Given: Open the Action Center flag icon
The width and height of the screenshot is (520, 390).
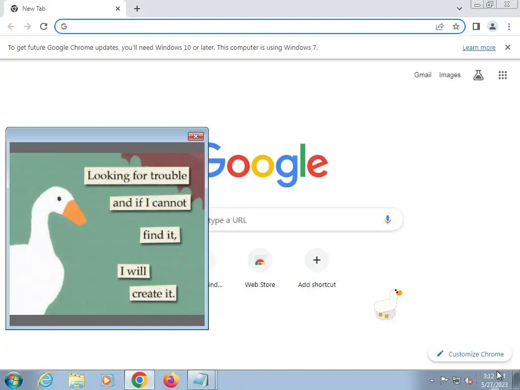Looking at the screenshot, I should click(444, 380).
